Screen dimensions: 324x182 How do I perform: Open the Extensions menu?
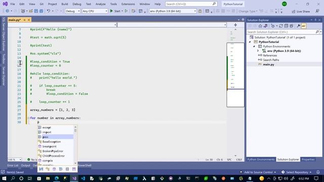128,4
